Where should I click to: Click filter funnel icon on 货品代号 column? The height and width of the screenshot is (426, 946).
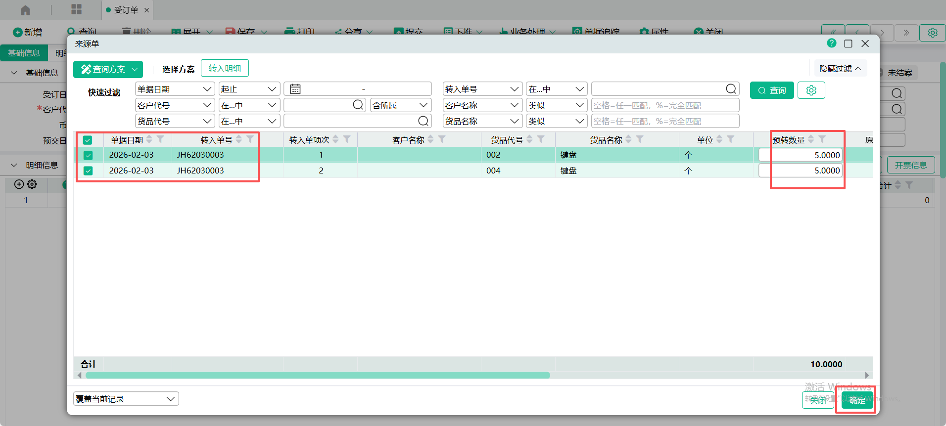pyautogui.click(x=541, y=139)
